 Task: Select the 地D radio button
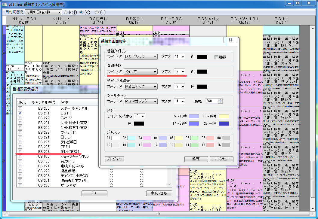tap(66, 13)
